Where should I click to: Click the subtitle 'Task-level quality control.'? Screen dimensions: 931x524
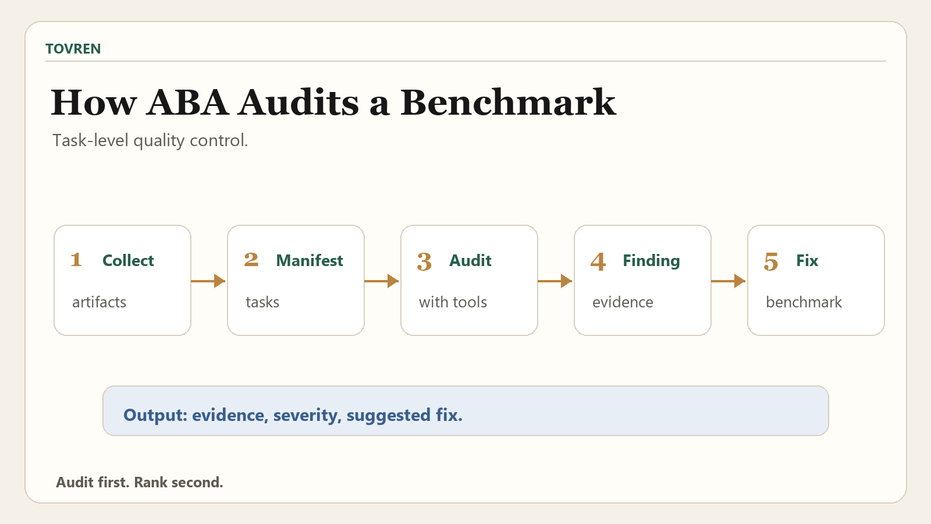[150, 140]
